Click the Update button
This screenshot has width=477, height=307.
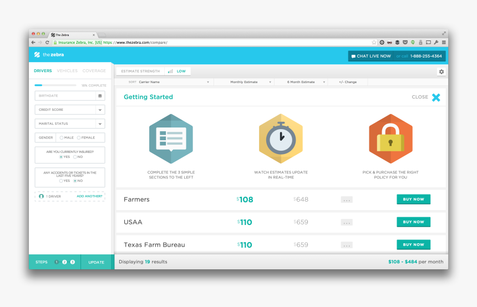click(97, 262)
